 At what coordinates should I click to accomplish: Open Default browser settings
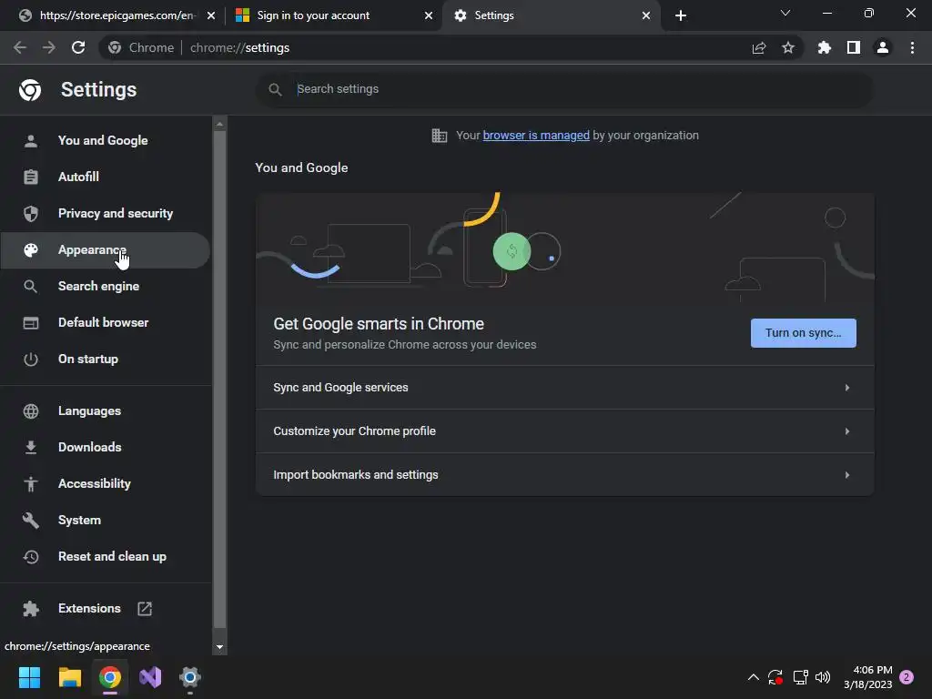(105, 323)
